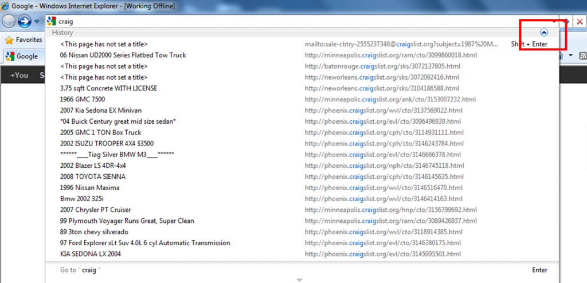Open the mailto sale-cbtry craigslist history entry
The image size is (587, 283).
[302, 44]
